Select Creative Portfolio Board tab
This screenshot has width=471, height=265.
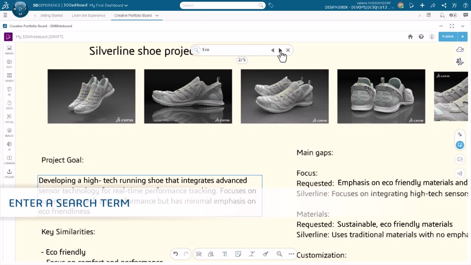coord(133,16)
